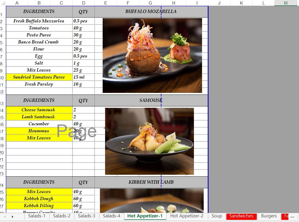Click the 'Tomatoes' ingredient cell
Image resolution: width=299 pixels, height=222 pixels.
(39, 28)
